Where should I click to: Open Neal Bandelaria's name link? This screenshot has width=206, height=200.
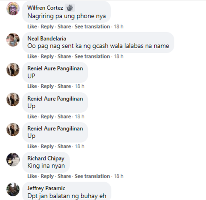pos(47,38)
